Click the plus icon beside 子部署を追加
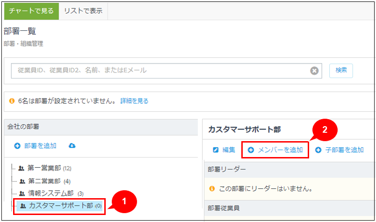This screenshot has height=222, width=376. [318, 150]
